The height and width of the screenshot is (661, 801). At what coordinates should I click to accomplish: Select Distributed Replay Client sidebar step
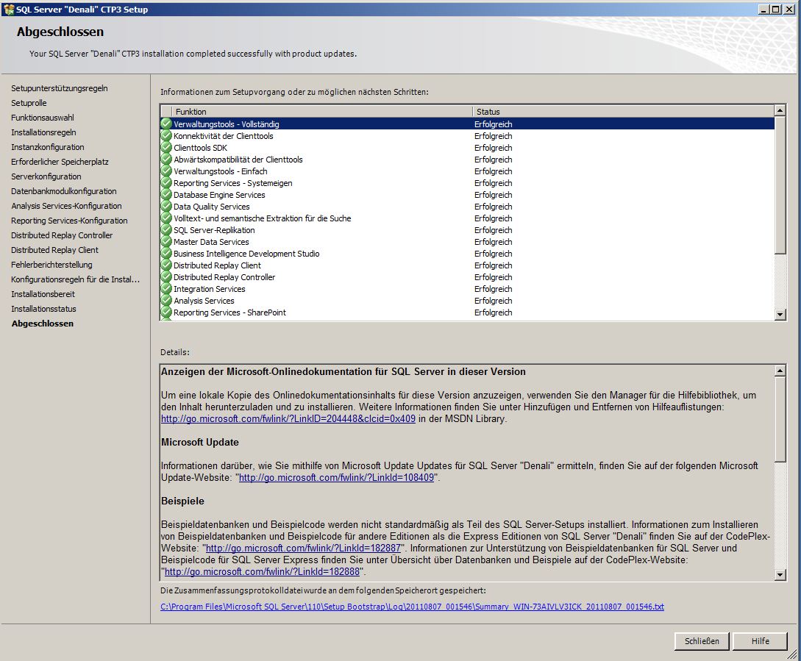point(54,250)
